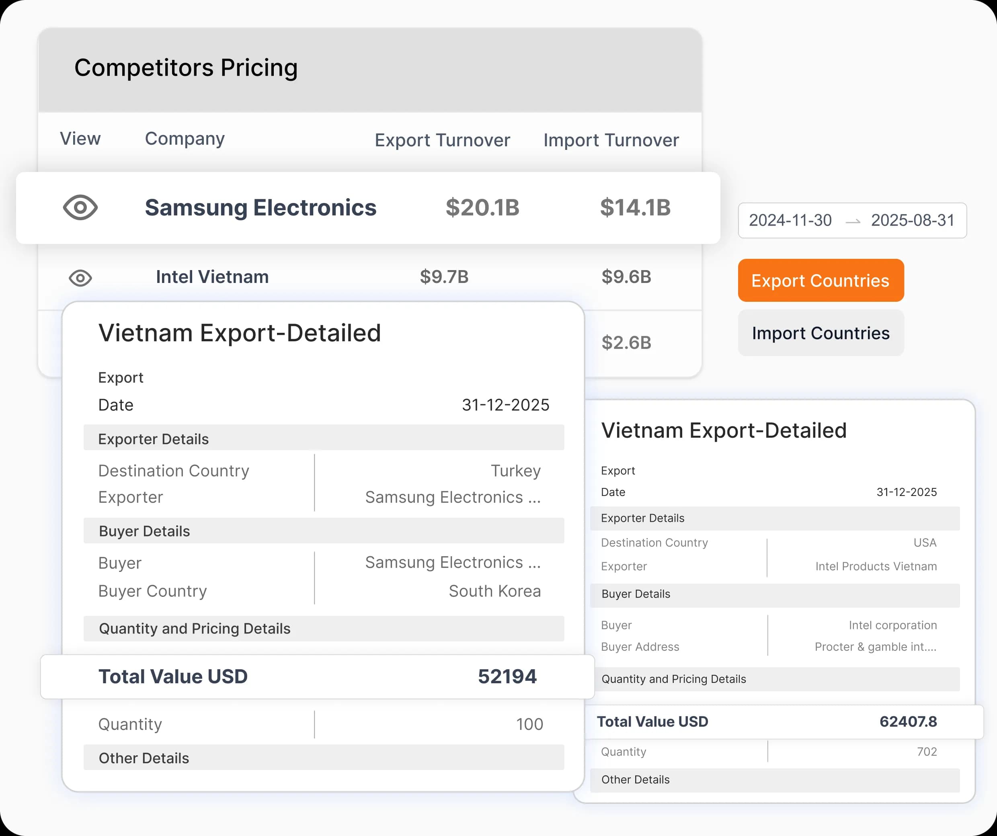Select the Intel Vietnam company name

point(212,277)
